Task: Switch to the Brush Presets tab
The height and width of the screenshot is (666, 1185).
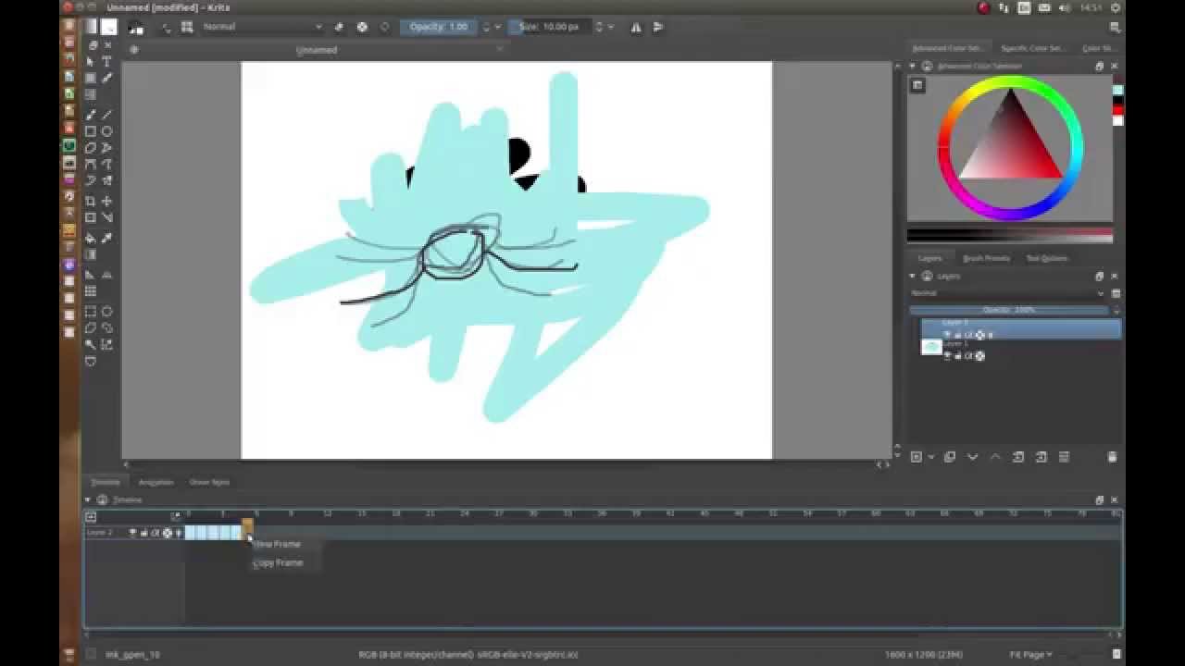Action: (986, 258)
